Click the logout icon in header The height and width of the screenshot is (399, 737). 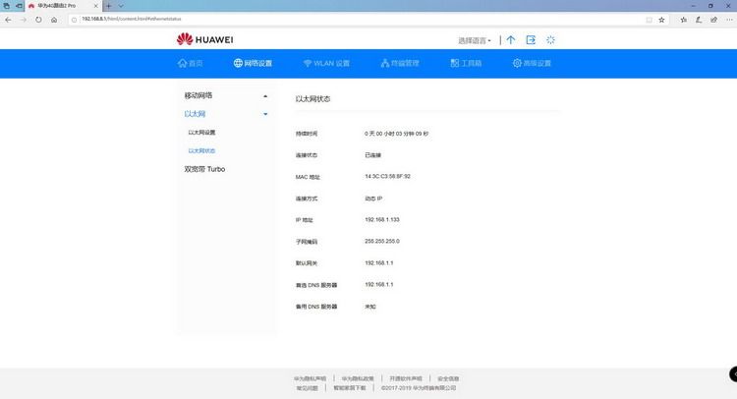pyautogui.click(x=531, y=40)
